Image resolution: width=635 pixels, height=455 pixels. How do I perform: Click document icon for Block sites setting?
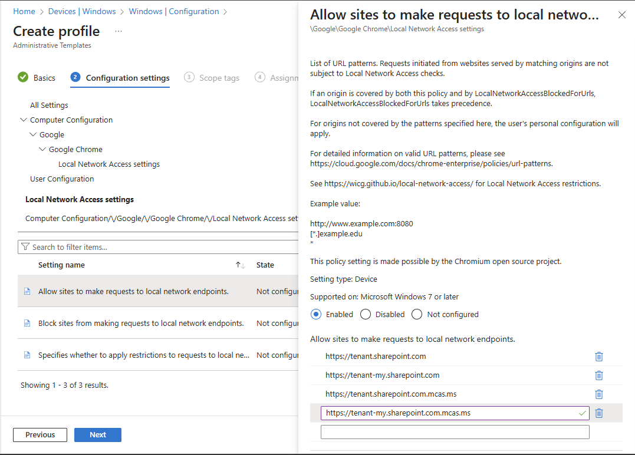pos(27,323)
